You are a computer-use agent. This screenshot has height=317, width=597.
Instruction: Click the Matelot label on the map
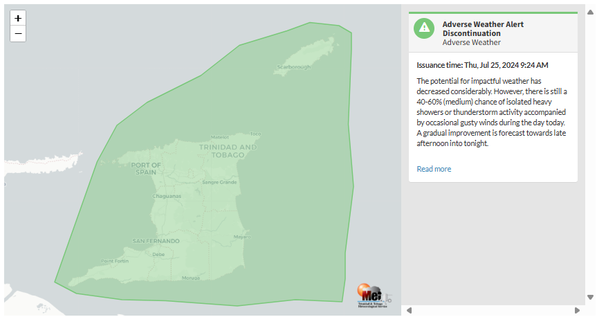pyautogui.click(x=220, y=137)
